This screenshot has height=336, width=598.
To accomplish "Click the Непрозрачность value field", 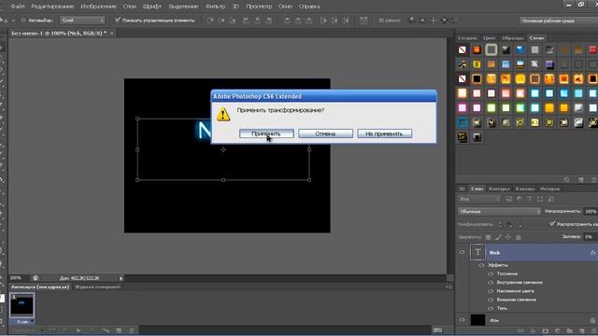I will point(591,212).
